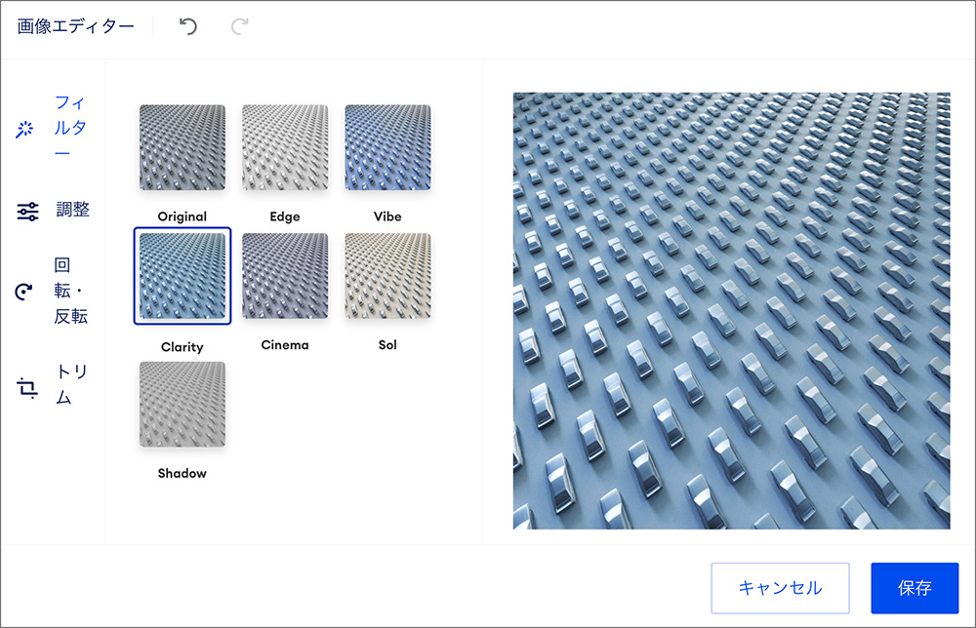
Task: Apply the Shadow filter thumbnail
Action: [x=183, y=404]
